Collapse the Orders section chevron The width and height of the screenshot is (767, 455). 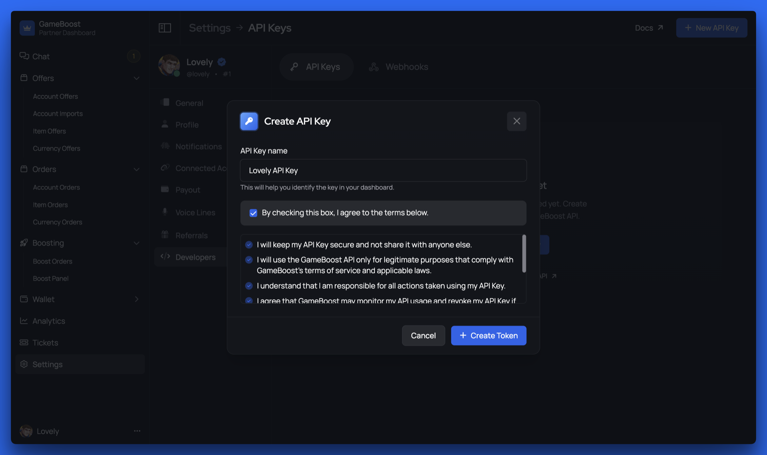136,169
